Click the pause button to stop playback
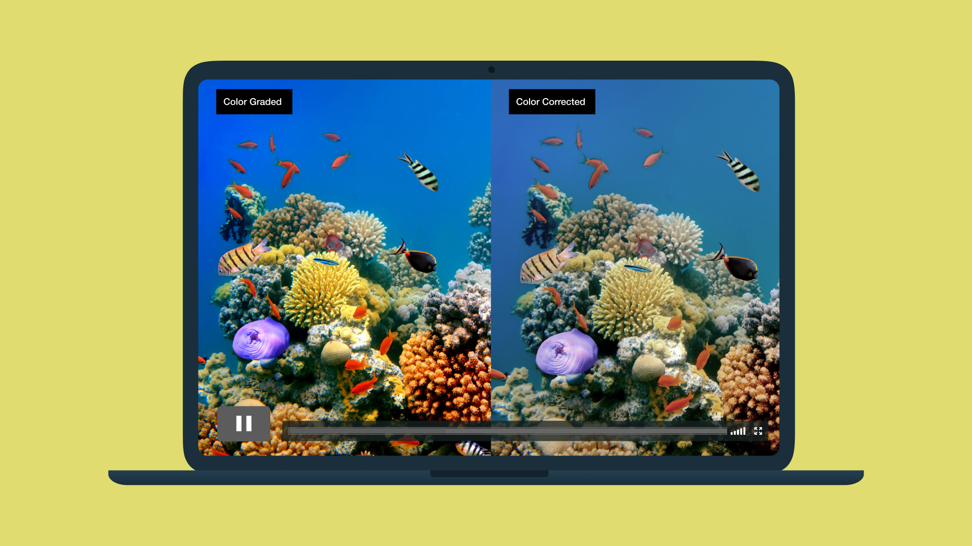 pos(245,423)
